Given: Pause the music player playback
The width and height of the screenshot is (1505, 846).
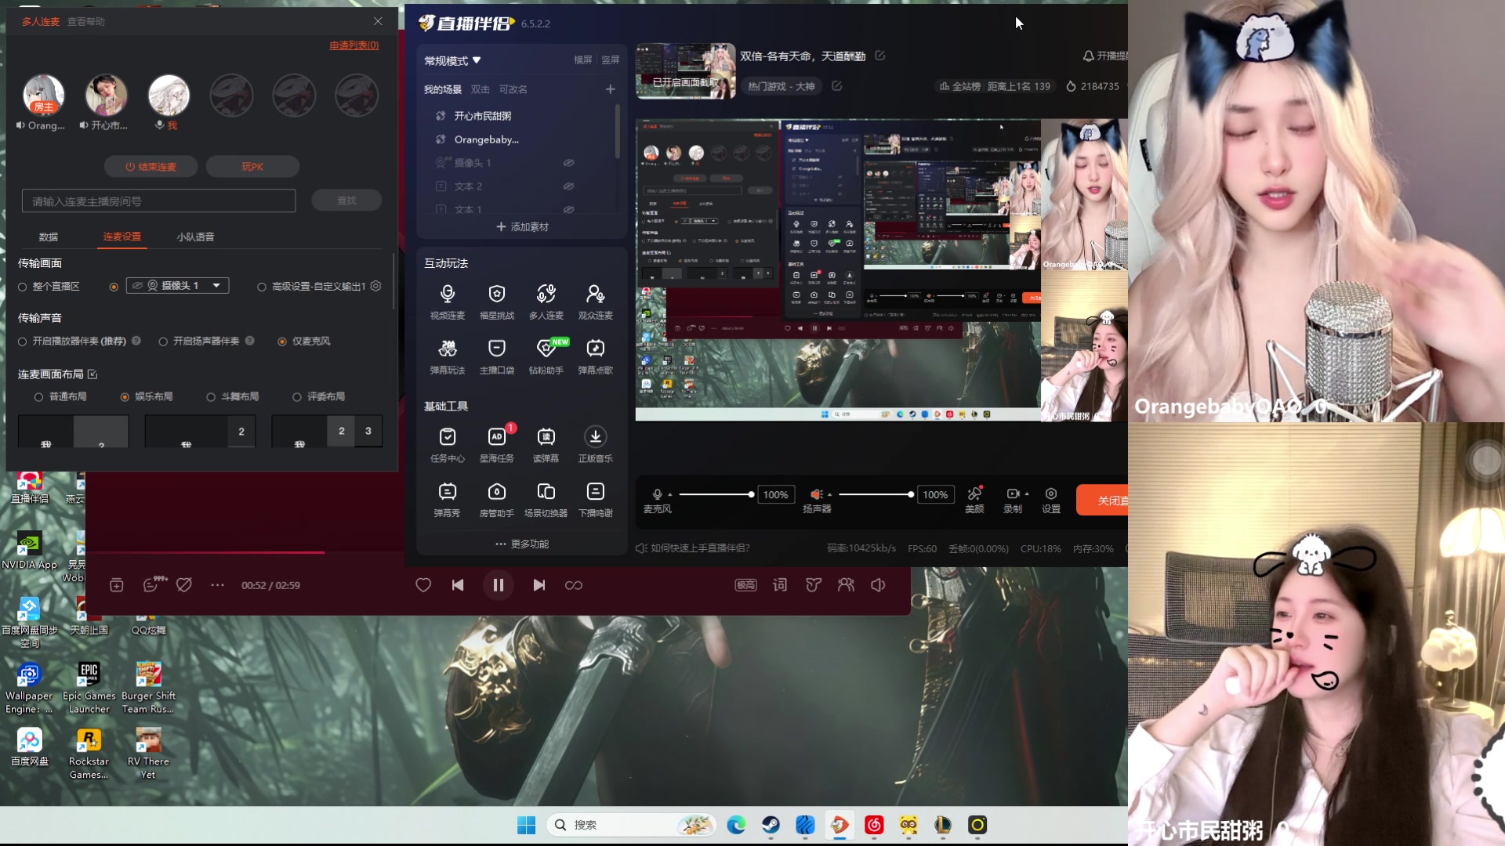Looking at the screenshot, I should point(498,585).
